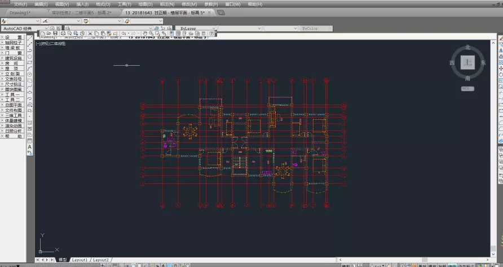Switch to the 实训任务2 drawing tab
Image resolution: width=503 pixels, height=267 pixels.
pos(82,13)
